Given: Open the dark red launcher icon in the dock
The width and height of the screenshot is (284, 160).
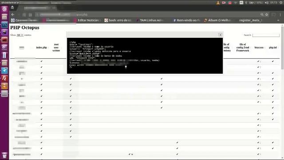Looking at the screenshot, I should click(4, 40).
